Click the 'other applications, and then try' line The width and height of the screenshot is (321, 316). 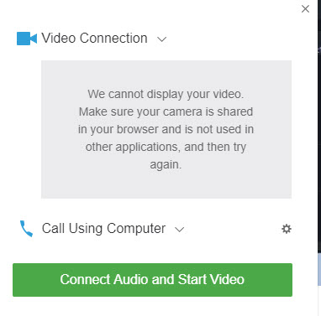tap(166, 147)
